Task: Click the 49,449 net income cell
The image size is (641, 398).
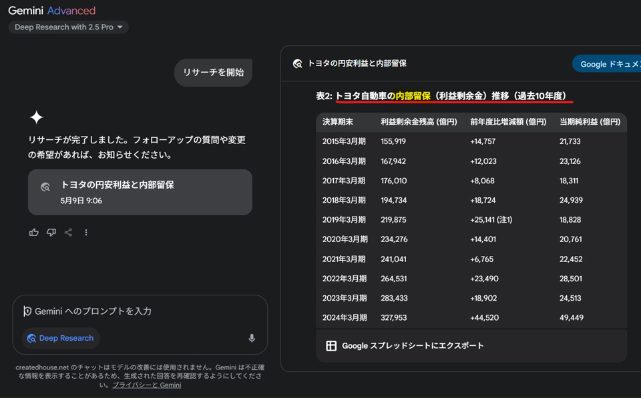Action: (572, 317)
